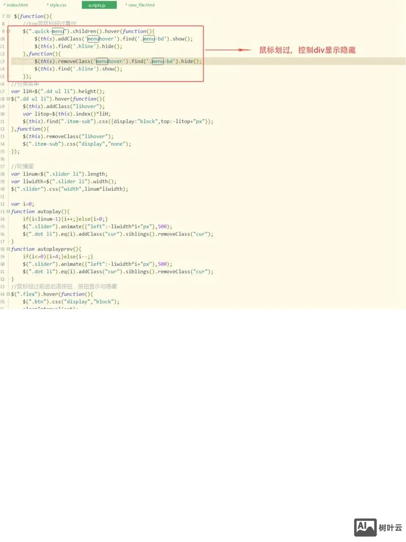Screen dimensions: 406x542
Task: Click the if(i<=0){i=4;} line
Action: [x=58, y=257]
